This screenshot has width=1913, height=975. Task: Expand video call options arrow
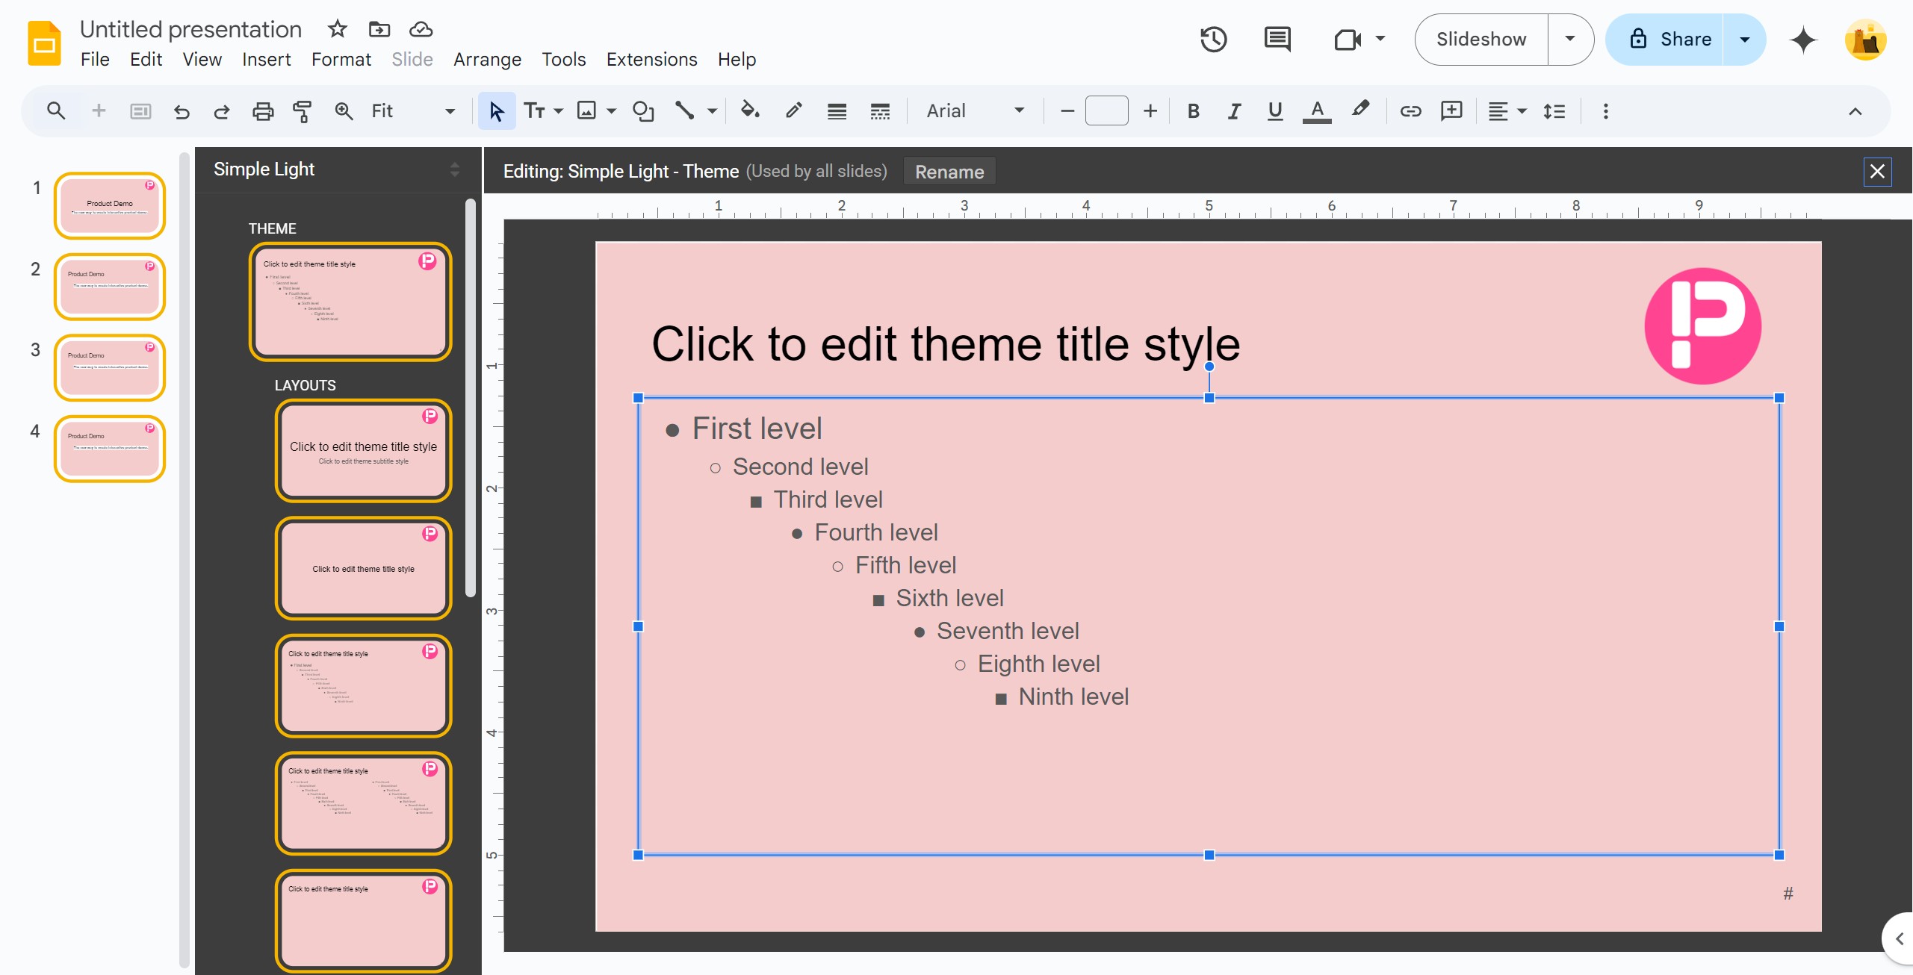pyautogui.click(x=1380, y=39)
